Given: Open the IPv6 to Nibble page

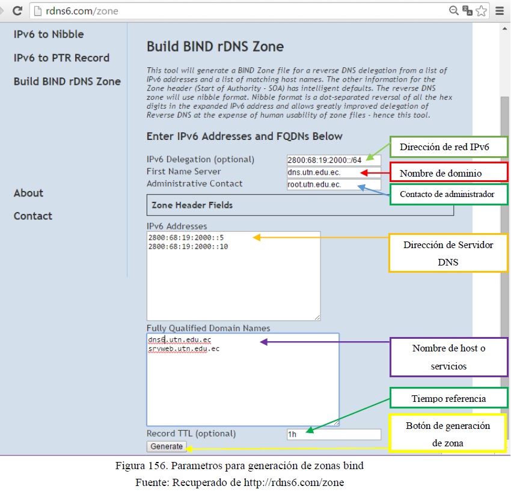Looking at the screenshot, I should (x=49, y=34).
